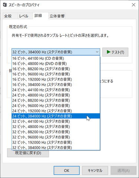Image resolution: width=139 pixels, height=178 pixels.
Task: Select 32 ビット、44100 Hz option
Action: tap(56, 121)
